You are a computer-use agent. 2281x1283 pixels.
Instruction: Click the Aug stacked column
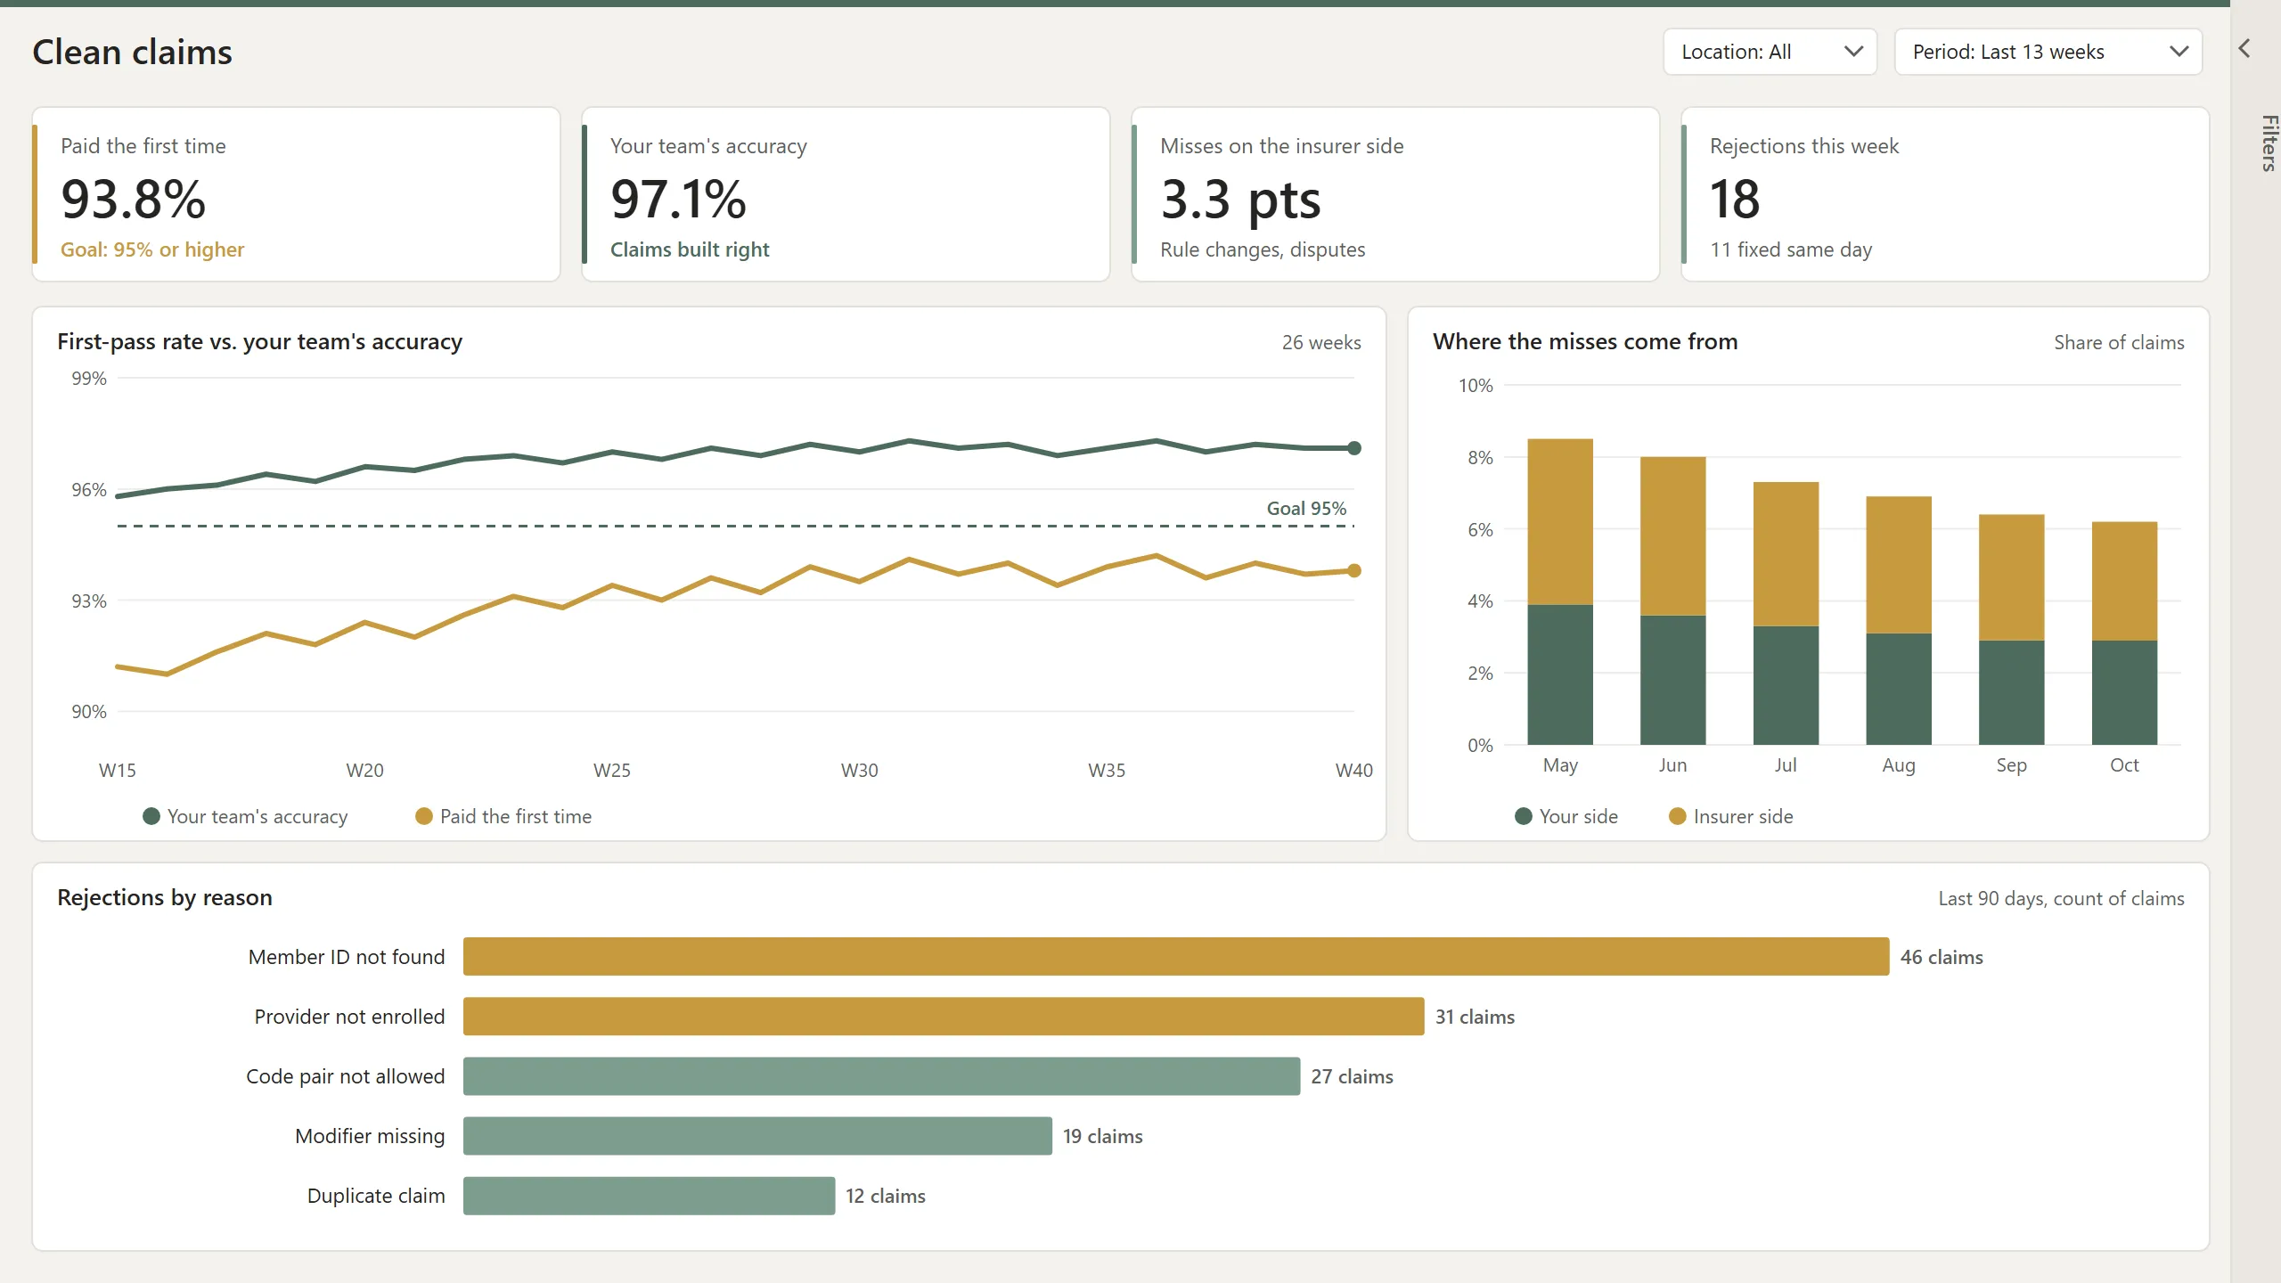[x=1899, y=620]
